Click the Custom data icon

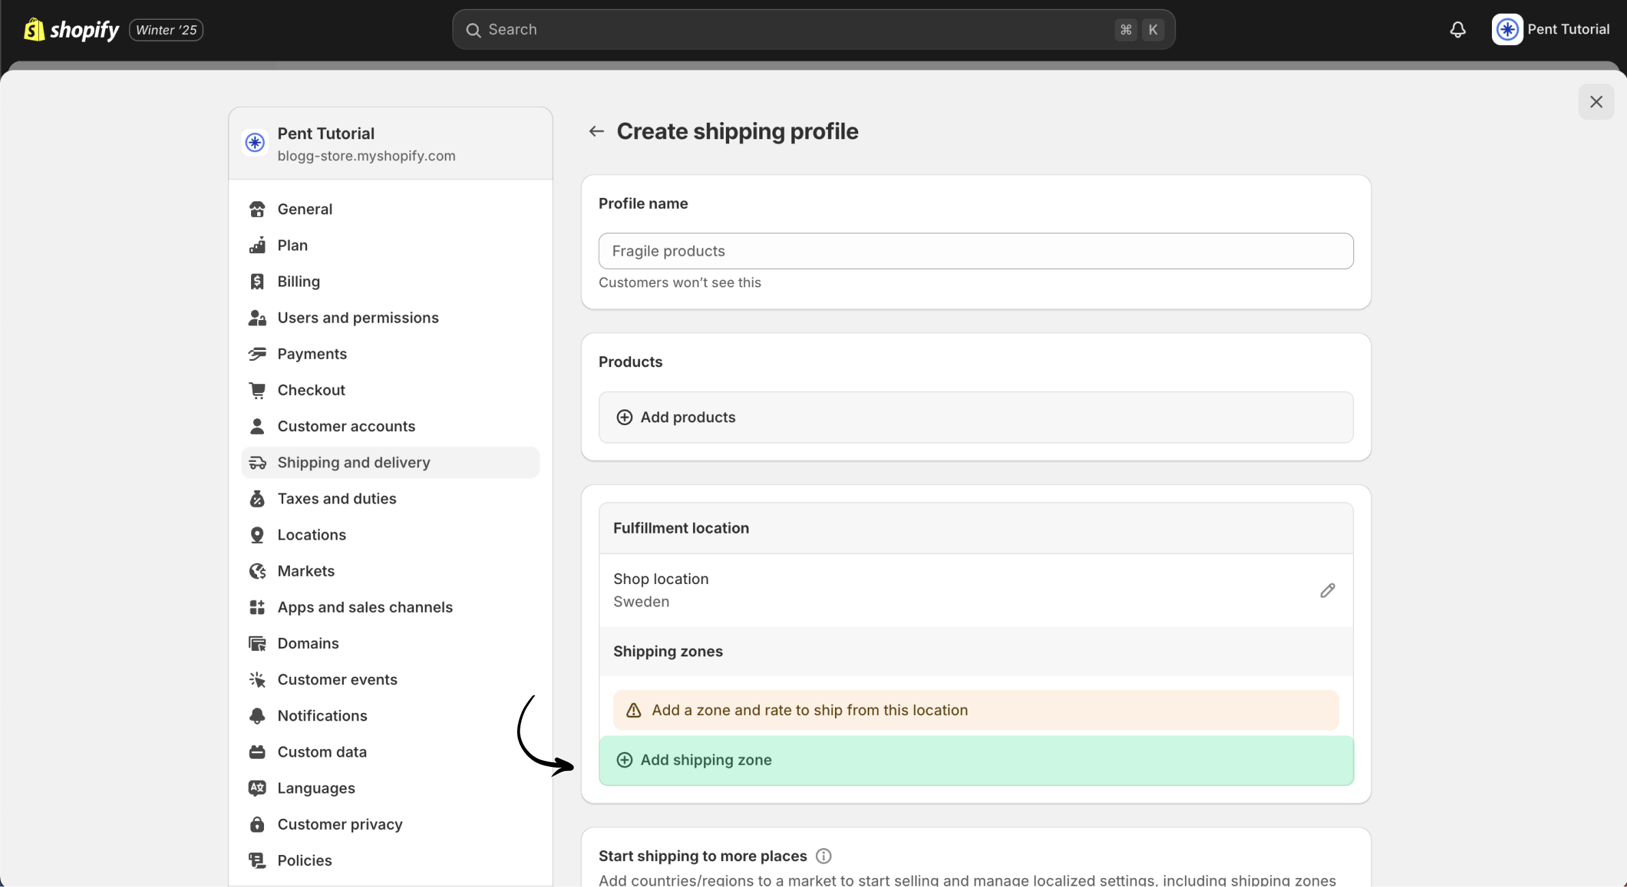tap(257, 752)
